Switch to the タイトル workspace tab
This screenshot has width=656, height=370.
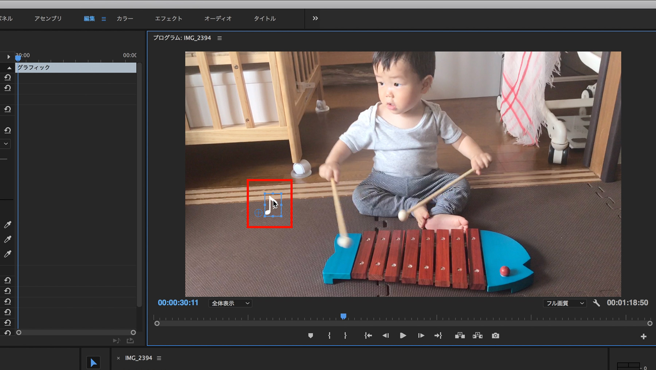pyautogui.click(x=265, y=19)
